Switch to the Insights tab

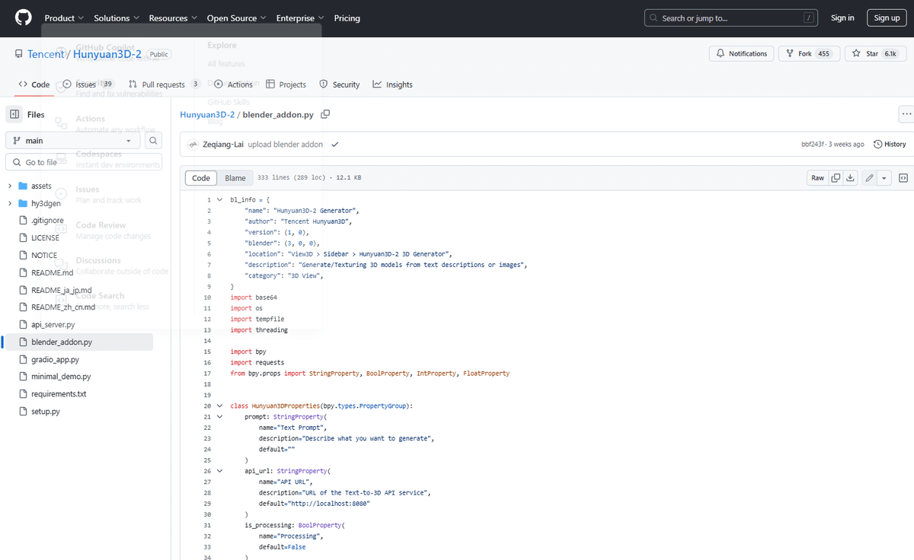pyautogui.click(x=392, y=84)
